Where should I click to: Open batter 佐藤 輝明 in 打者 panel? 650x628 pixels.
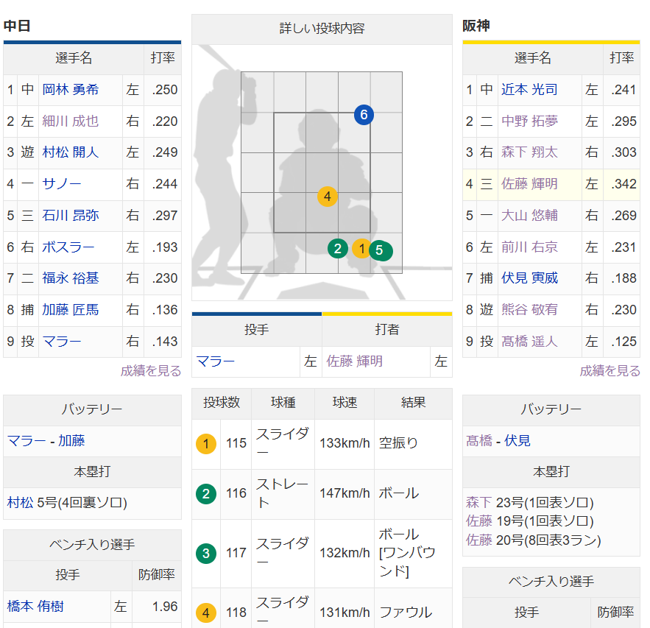click(354, 361)
